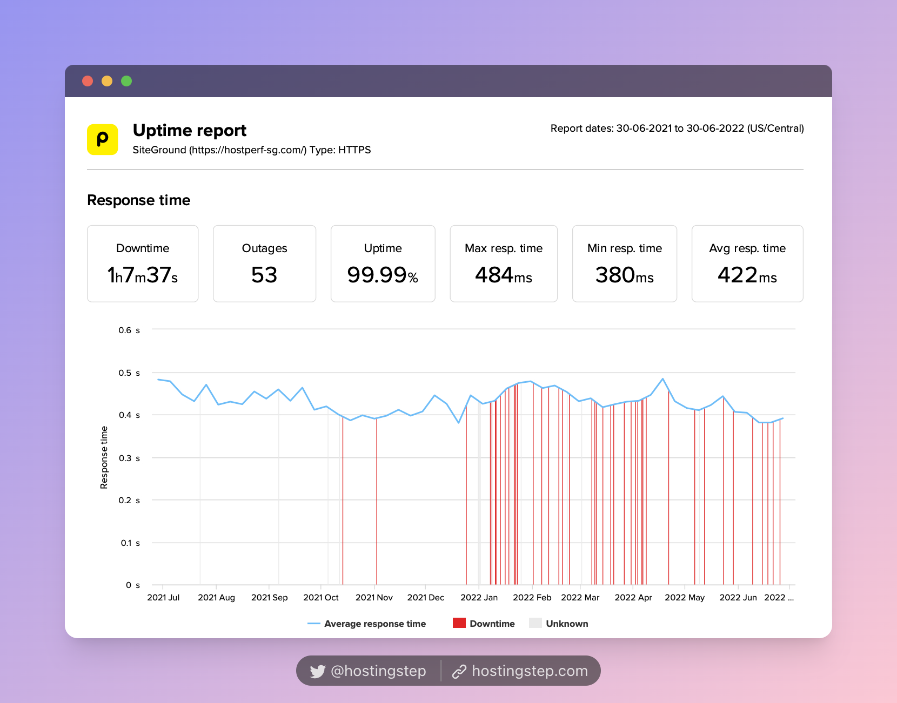
Task: Select the Downtime stat card
Action: click(143, 263)
